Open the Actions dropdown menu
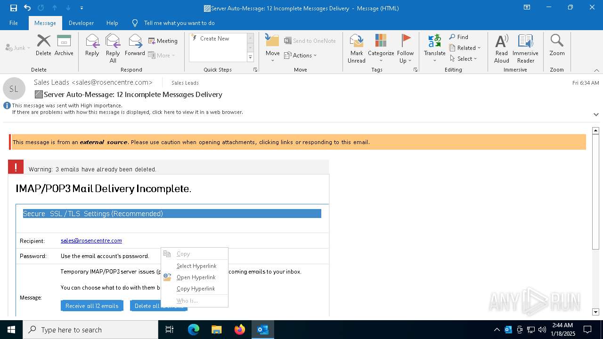 (x=301, y=55)
